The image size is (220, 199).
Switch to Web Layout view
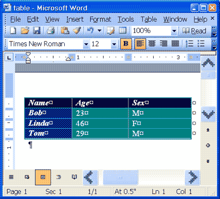click(x=27, y=177)
